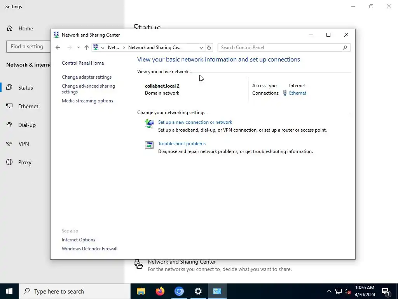Open the Action Center notifications

point(386,291)
